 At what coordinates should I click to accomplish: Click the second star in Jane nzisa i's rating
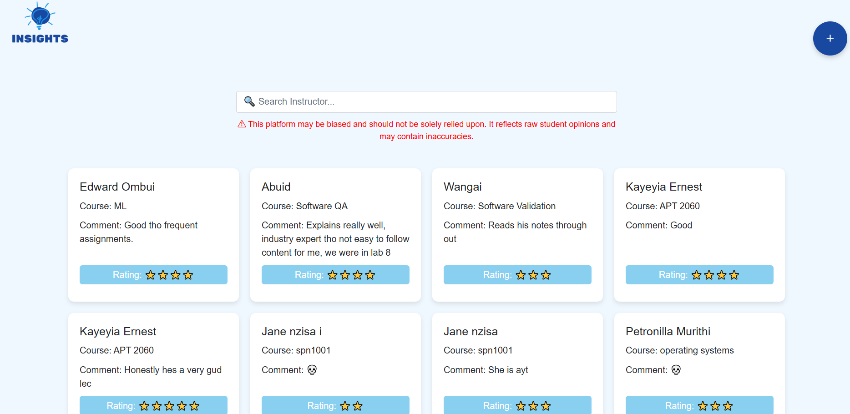tap(357, 405)
